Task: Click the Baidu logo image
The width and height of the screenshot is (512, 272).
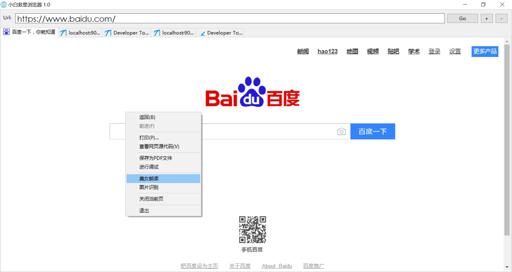Action: (x=252, y=92)
